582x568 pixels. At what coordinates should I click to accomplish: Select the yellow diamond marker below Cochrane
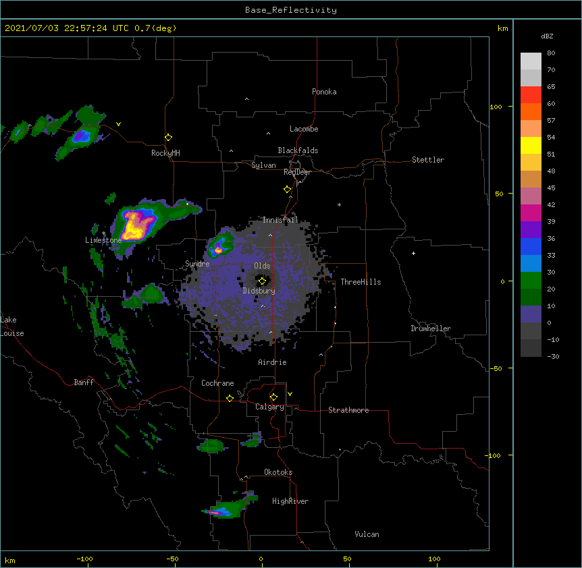[x=230, y=398]
